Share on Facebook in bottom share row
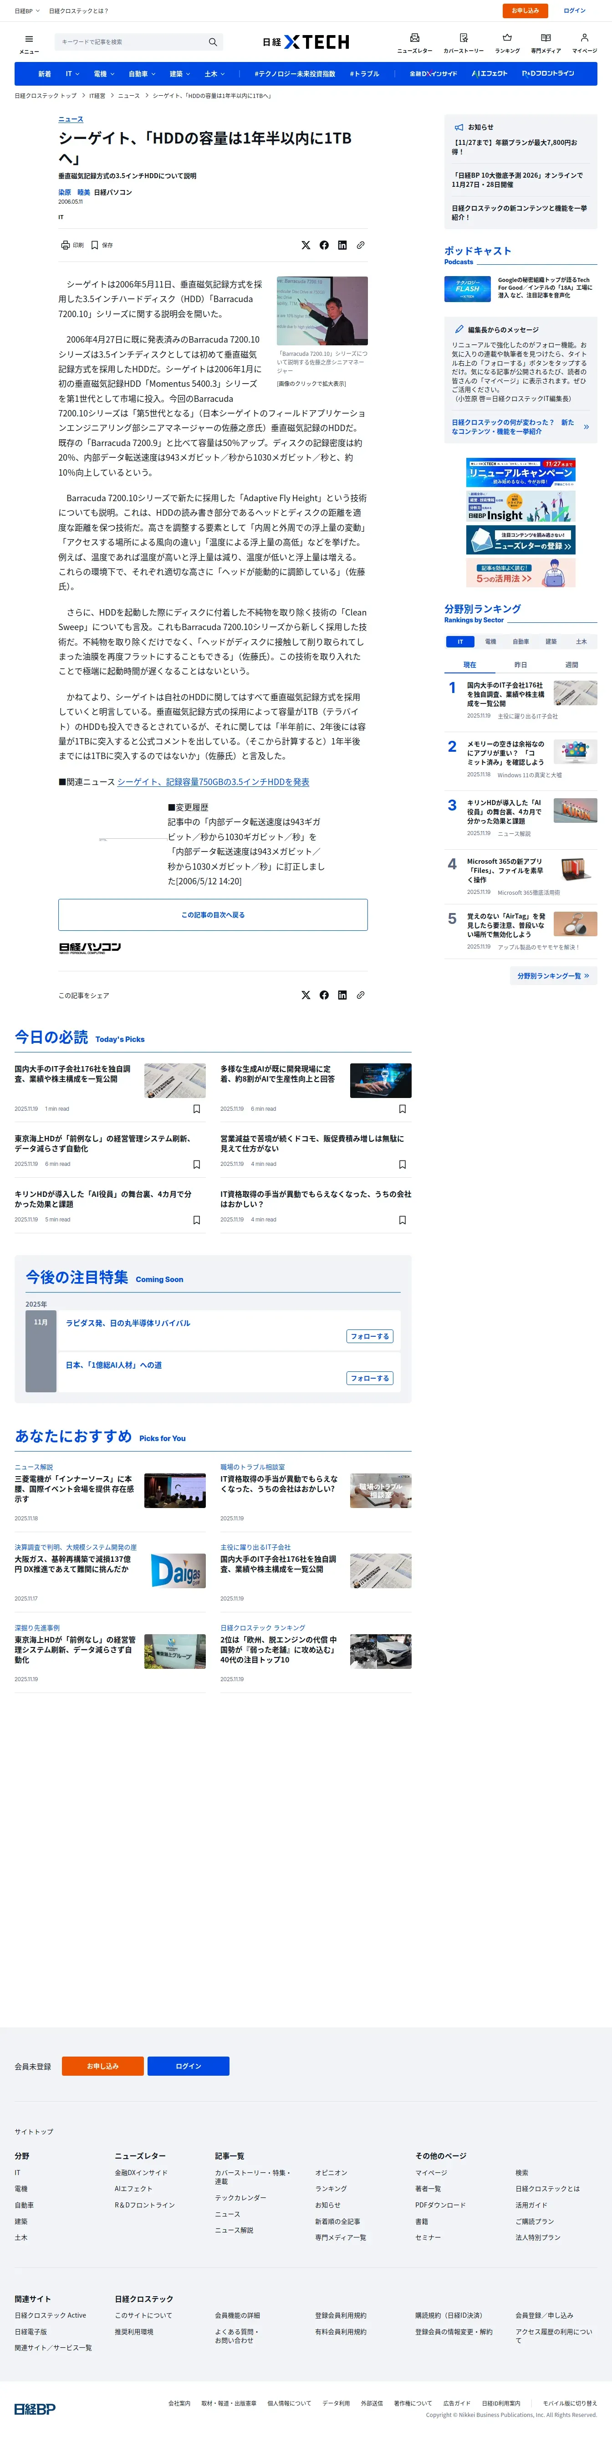The width and height of the screenshot is (612, 2437). [x=325, y=995]
